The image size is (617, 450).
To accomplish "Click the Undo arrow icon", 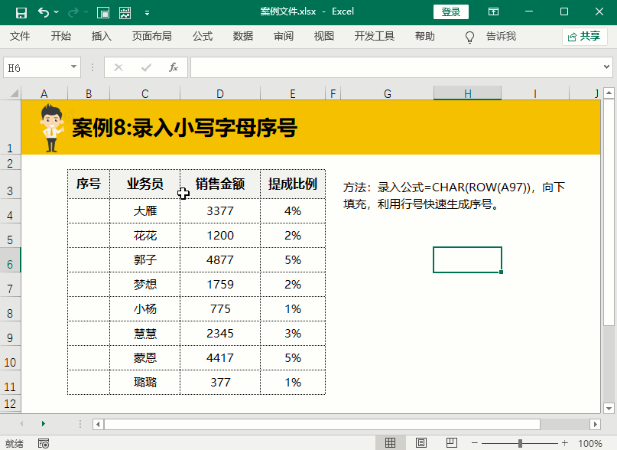I will tap(44, 12).
